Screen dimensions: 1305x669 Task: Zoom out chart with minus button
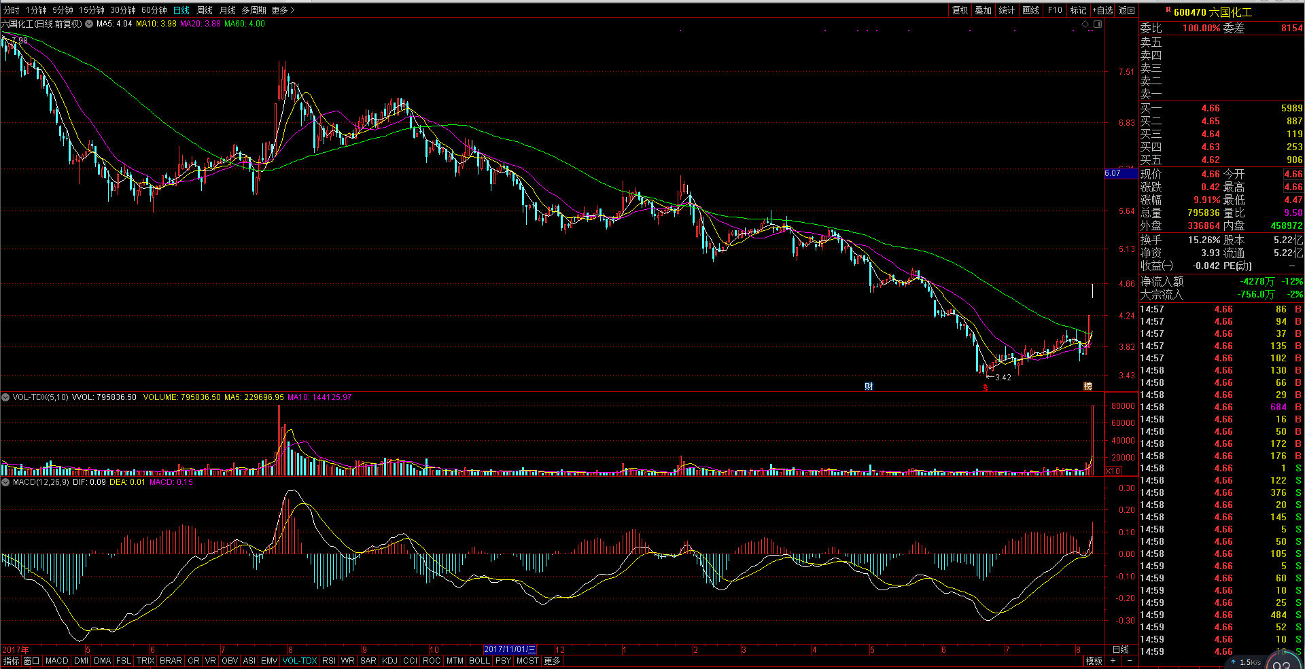point(1130,661)
